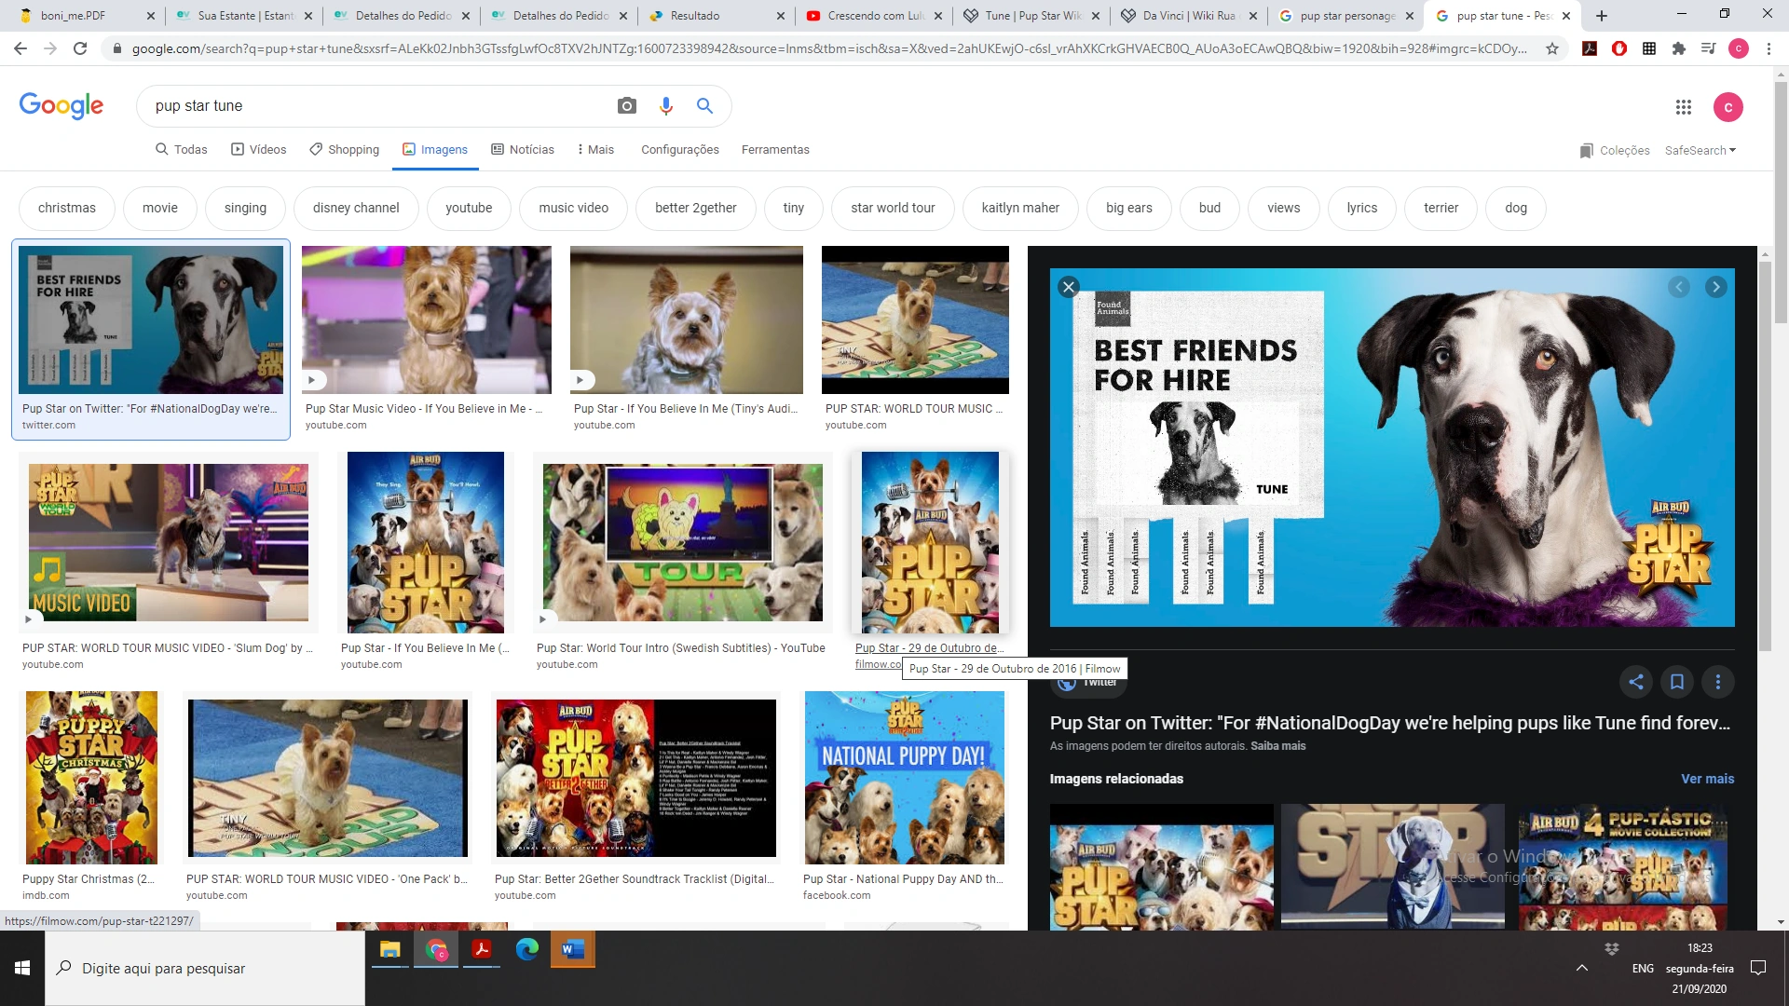This screenshot has width=1789, height=1006.
Task: Share the previewed Tune image
Action: pos(1636,682)
